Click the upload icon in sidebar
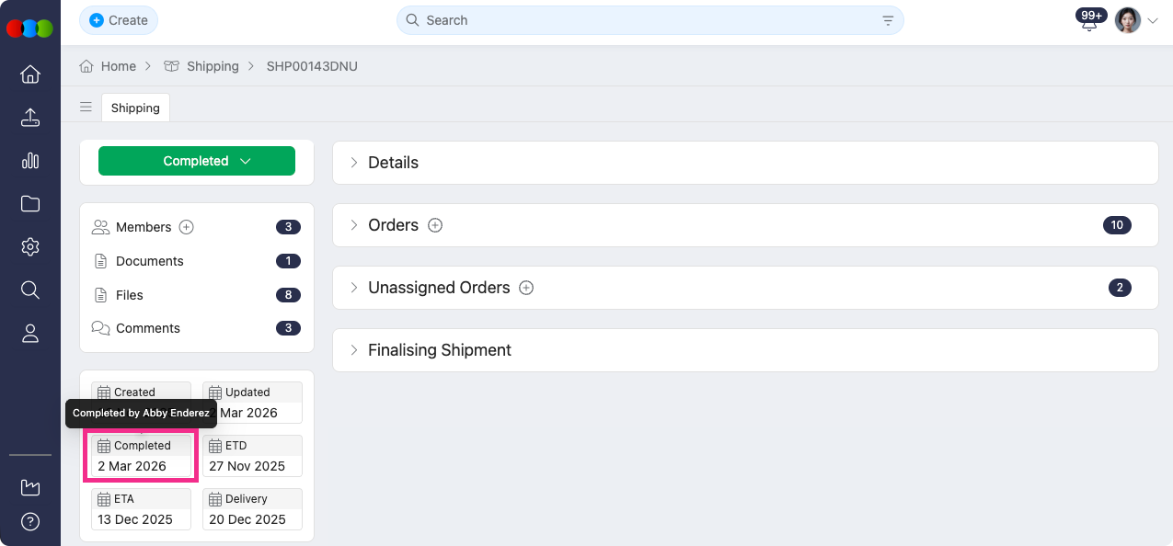This screenshot has height=546, width=1173. pos(30,118)
